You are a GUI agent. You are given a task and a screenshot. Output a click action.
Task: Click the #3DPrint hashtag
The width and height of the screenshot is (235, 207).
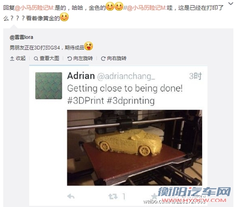point(86,101)
